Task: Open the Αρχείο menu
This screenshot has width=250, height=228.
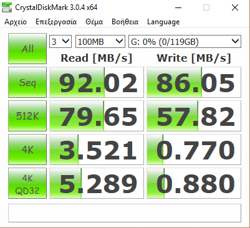Action: pos(16,22)
